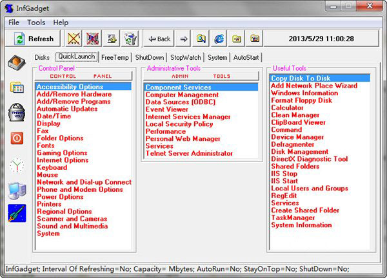Select Data Sources (ODBC) entry

(181, 102)
